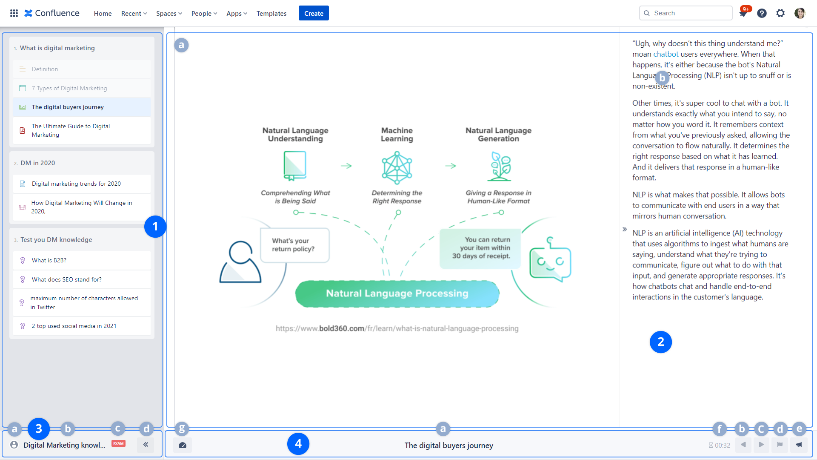817x460 pixels.
Task: Follow the chatbot hyperlink in the text
Action: 666,54
